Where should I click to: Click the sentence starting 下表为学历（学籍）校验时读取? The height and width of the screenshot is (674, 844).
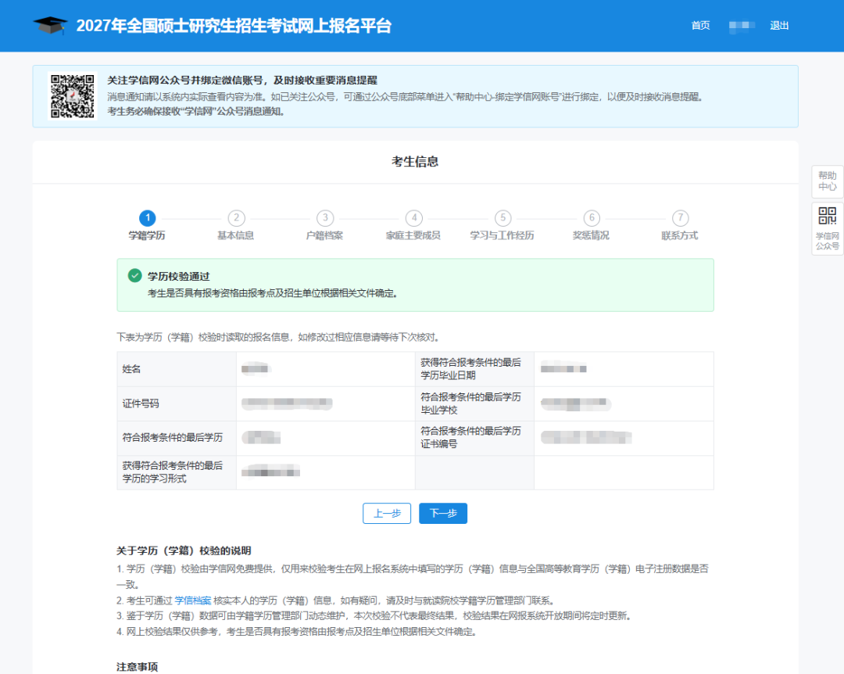[x=279, y=337]
